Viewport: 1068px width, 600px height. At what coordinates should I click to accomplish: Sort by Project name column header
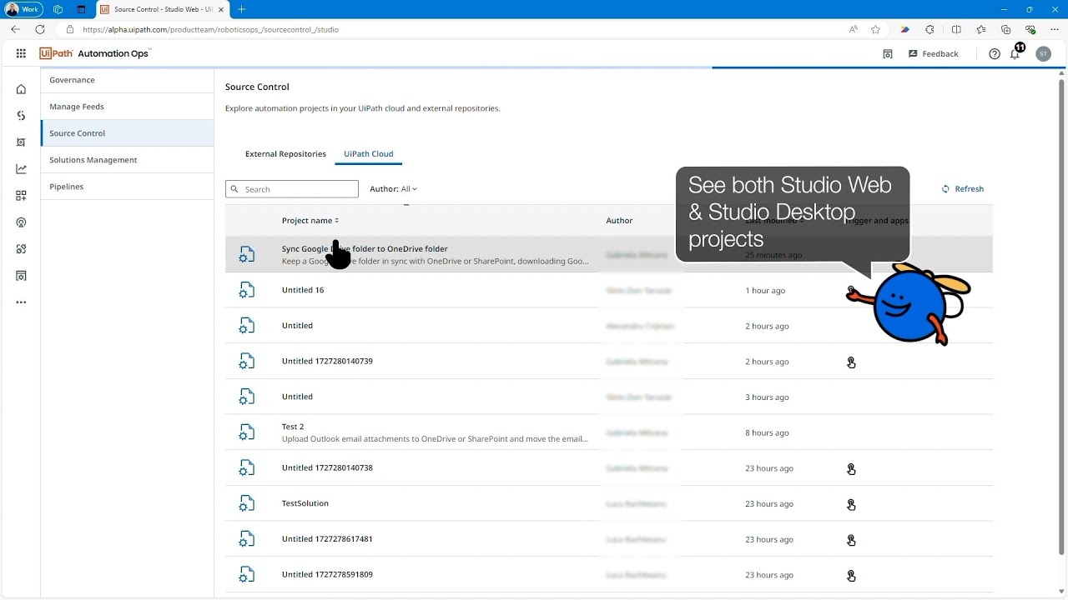pyautogui.click(x=310, y=221)
